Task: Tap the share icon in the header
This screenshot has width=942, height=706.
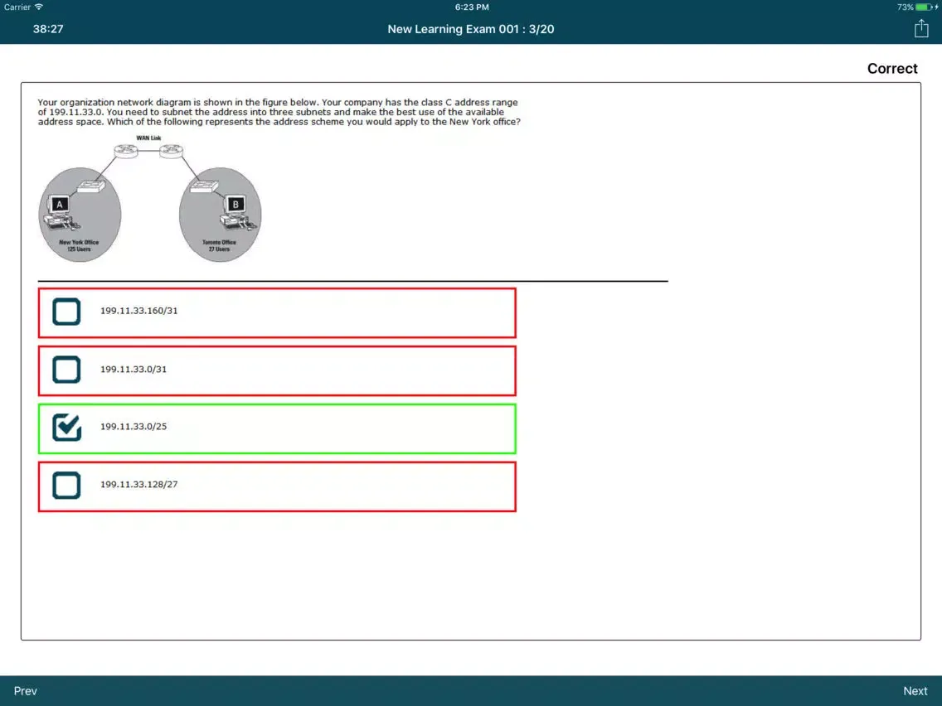Action: (x=921, y=28)
